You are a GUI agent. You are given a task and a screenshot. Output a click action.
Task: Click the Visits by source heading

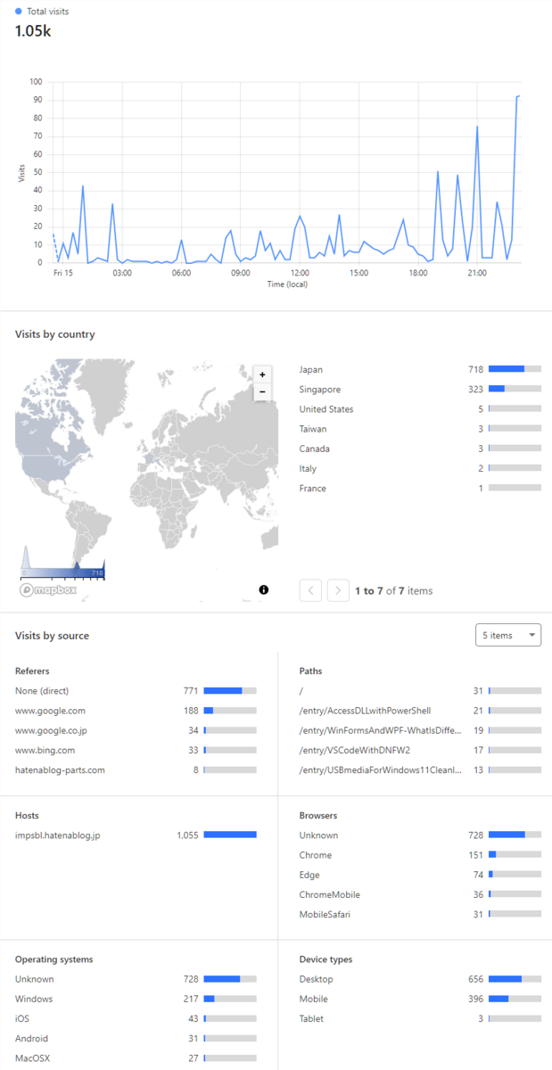click(x=52, y=636)
